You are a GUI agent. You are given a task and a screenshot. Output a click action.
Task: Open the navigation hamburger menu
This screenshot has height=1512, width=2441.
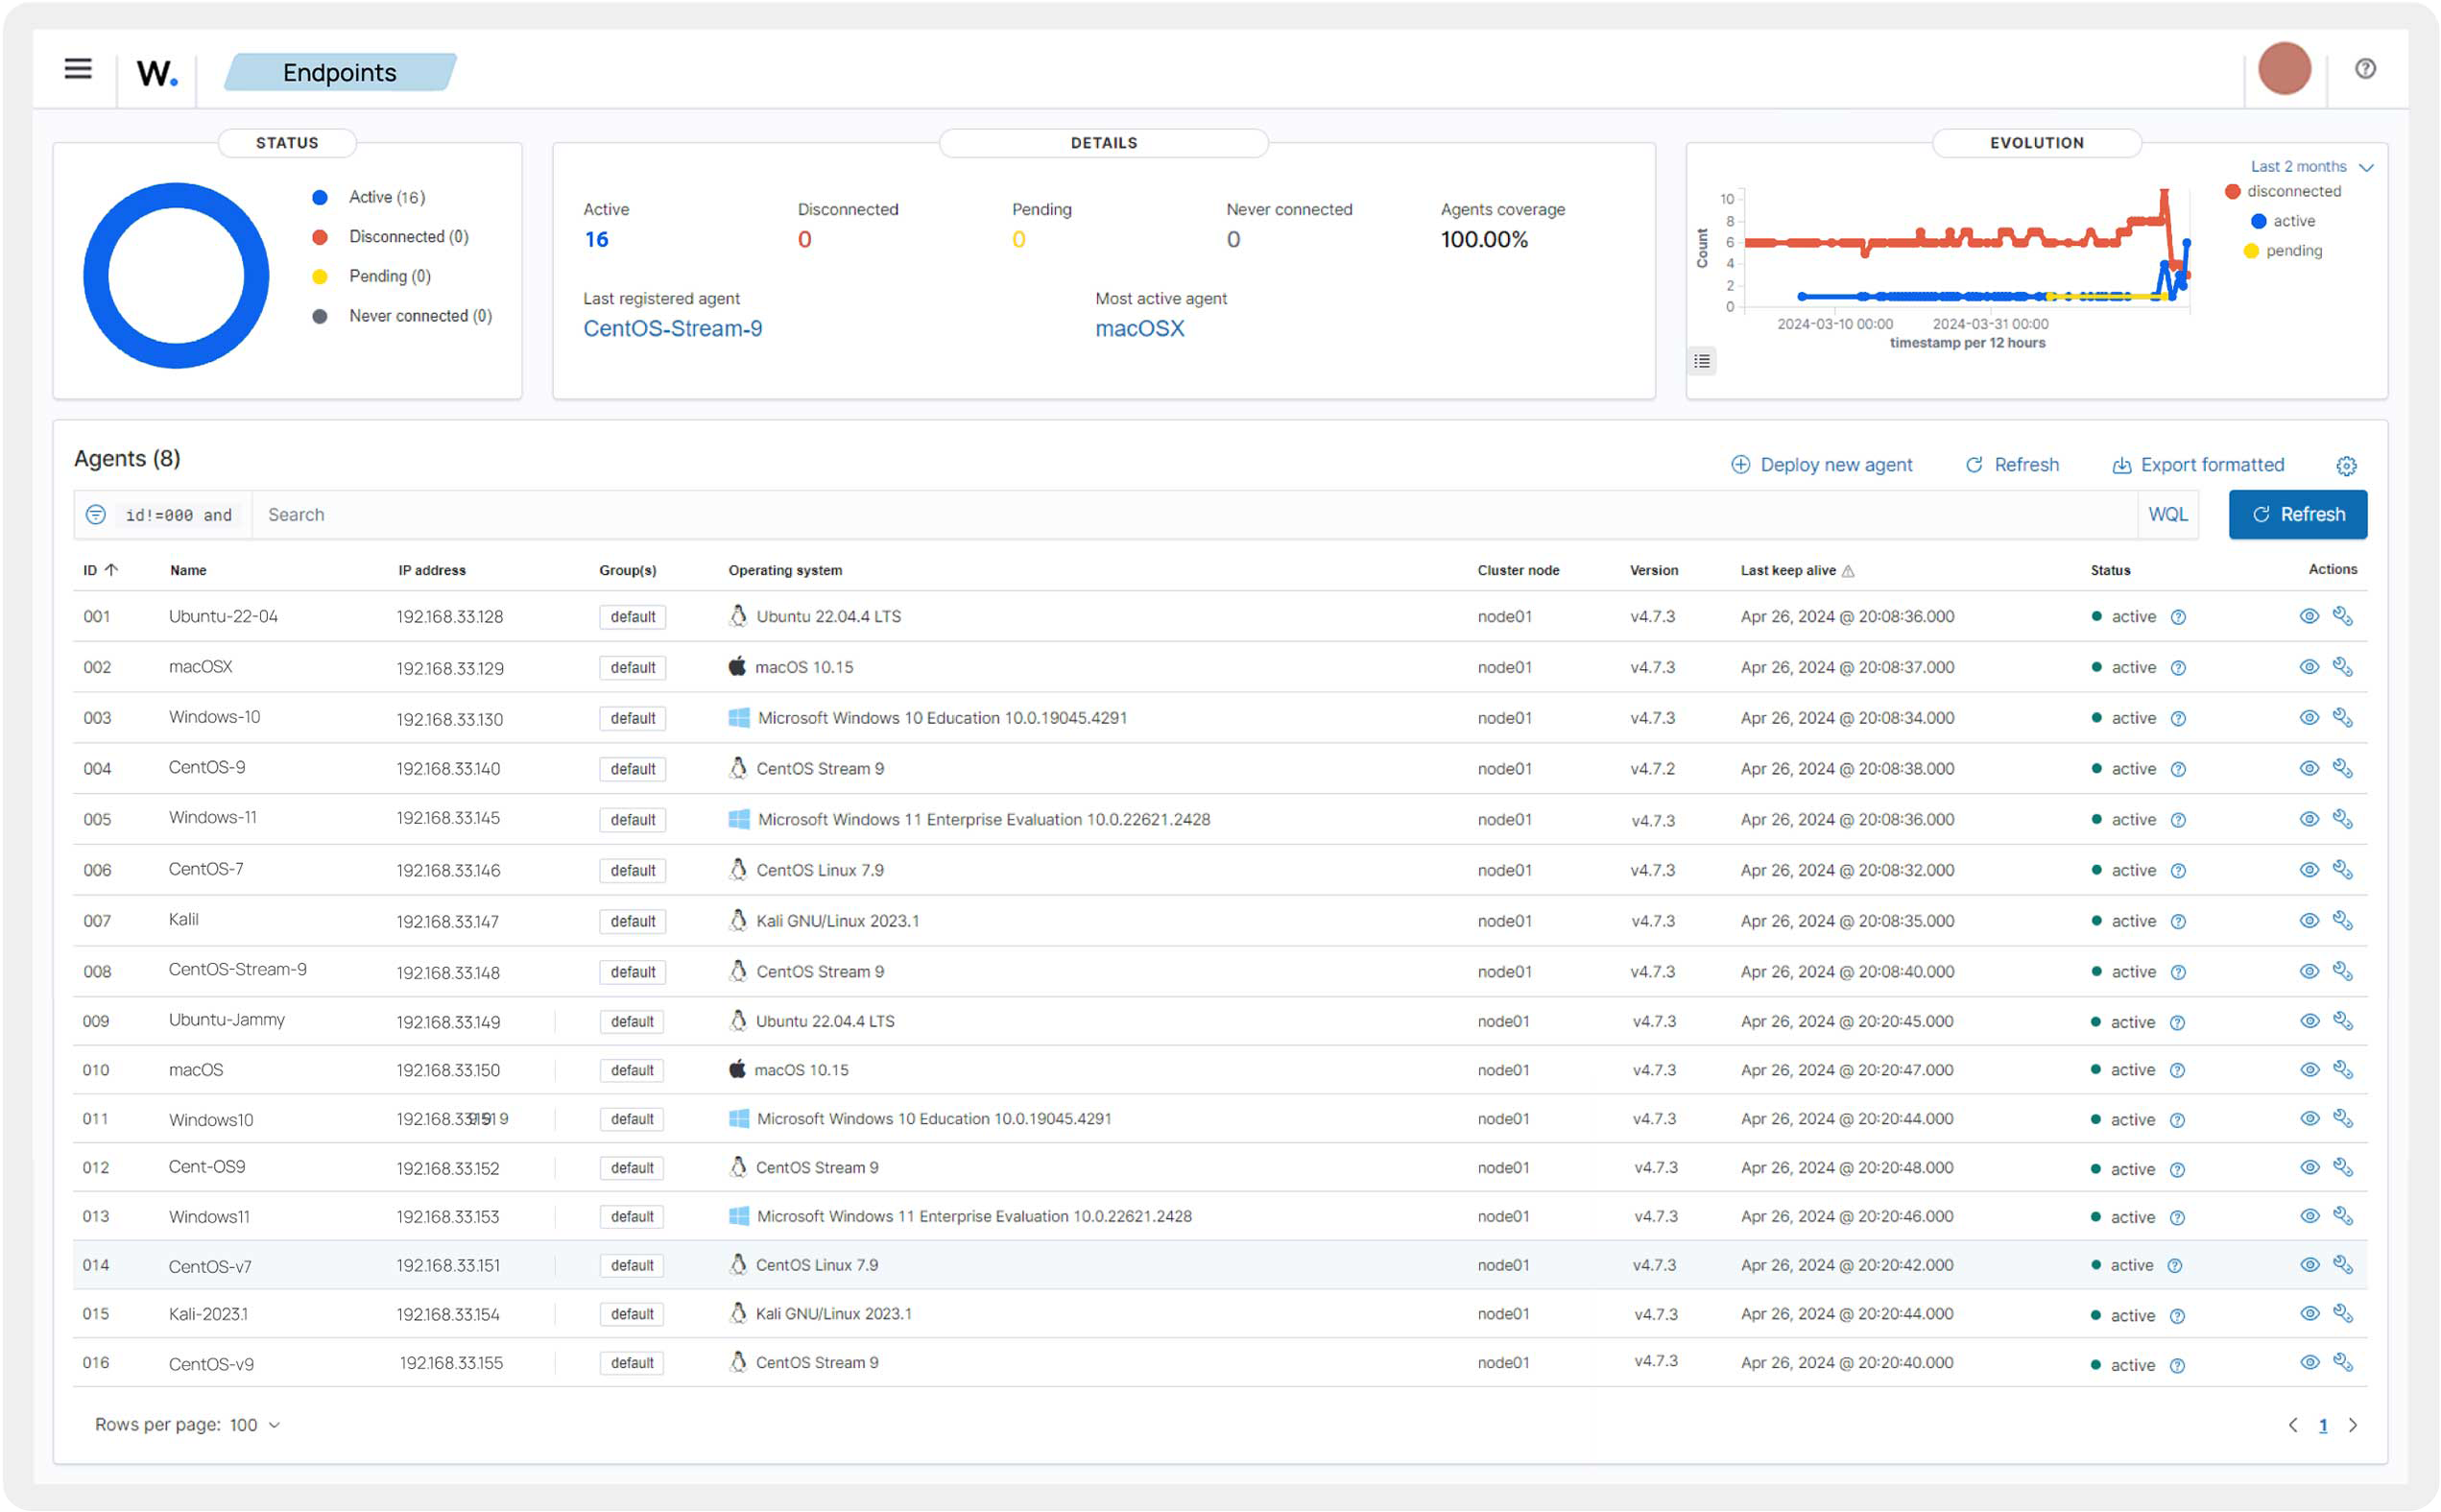pyautogui.click(x=78, y=69)
